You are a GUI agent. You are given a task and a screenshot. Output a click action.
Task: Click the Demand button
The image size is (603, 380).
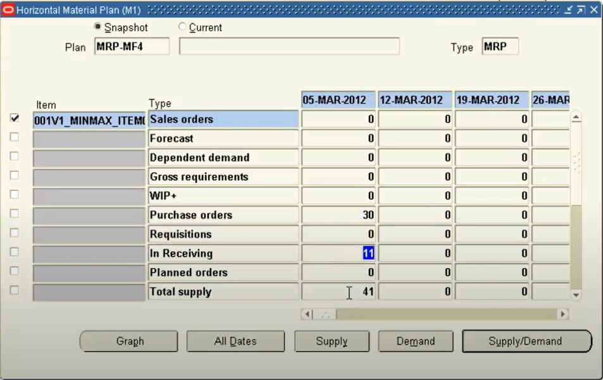[x=415, y=341]
